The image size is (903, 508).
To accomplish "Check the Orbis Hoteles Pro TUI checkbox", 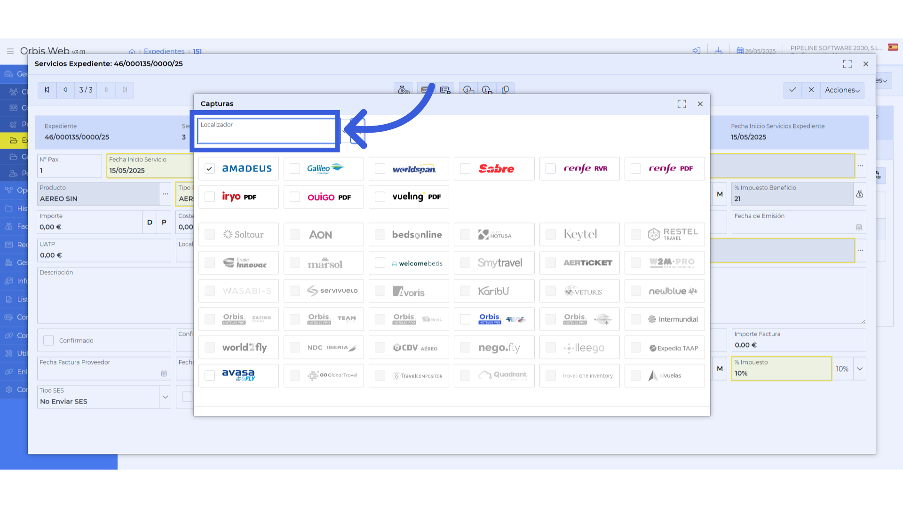I will 465,319.
